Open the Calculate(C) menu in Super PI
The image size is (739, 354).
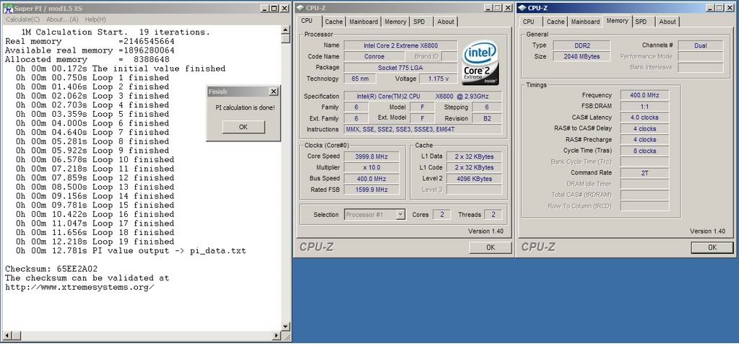(22, 19)
